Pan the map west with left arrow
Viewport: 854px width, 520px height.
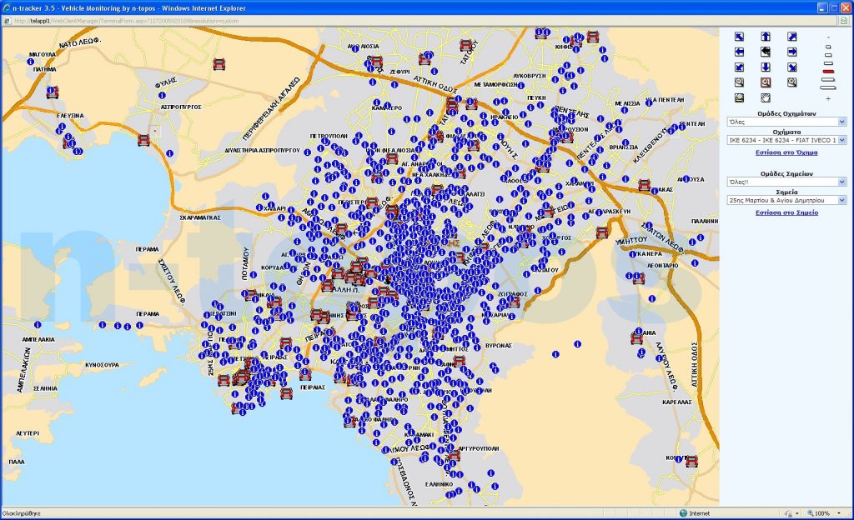coord(739,52)
